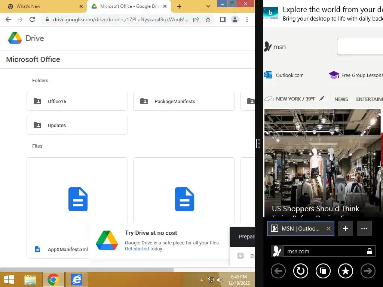Open the tabs view button in IE
The width and height of the screenshot is (383, 287).
[x=323, y=271]
